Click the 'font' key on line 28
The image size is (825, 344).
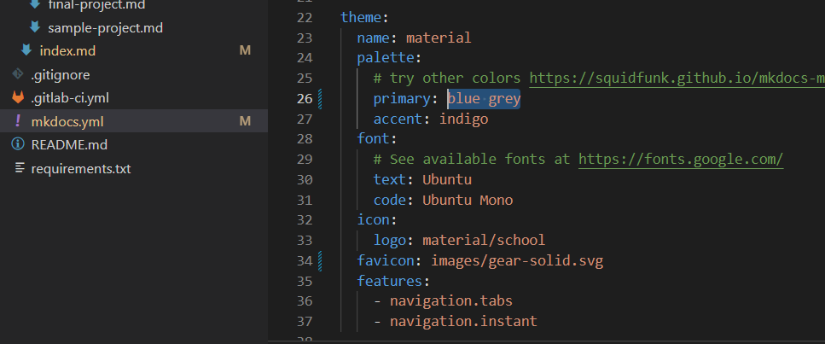point(373,138)
